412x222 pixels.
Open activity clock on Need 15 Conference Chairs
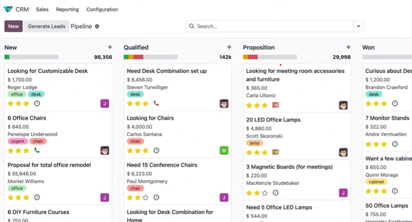tap(156, 197)
